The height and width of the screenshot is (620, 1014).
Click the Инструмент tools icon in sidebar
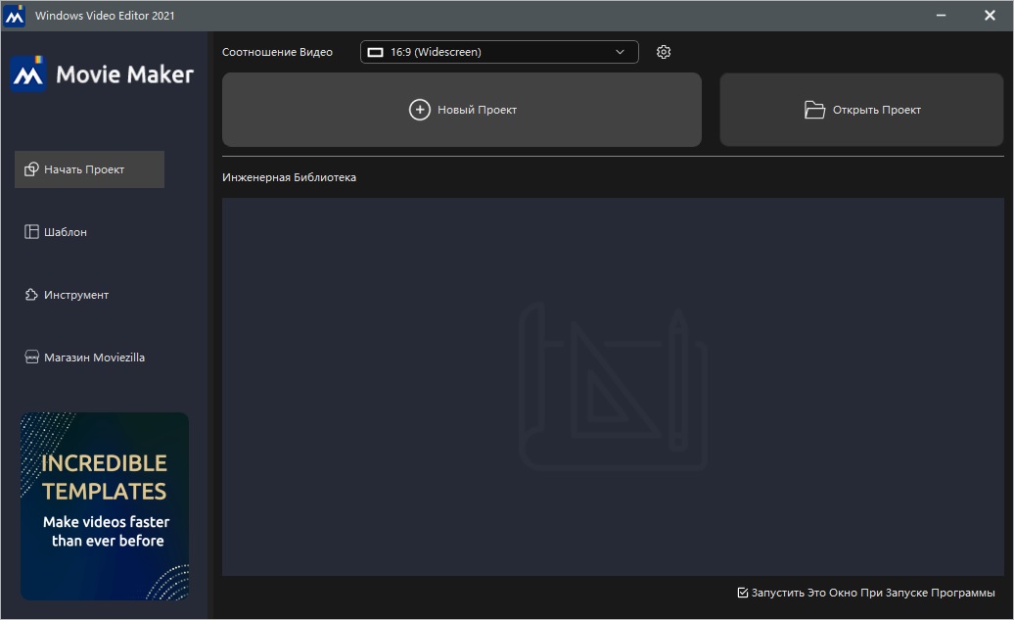(x=30, y=294)
